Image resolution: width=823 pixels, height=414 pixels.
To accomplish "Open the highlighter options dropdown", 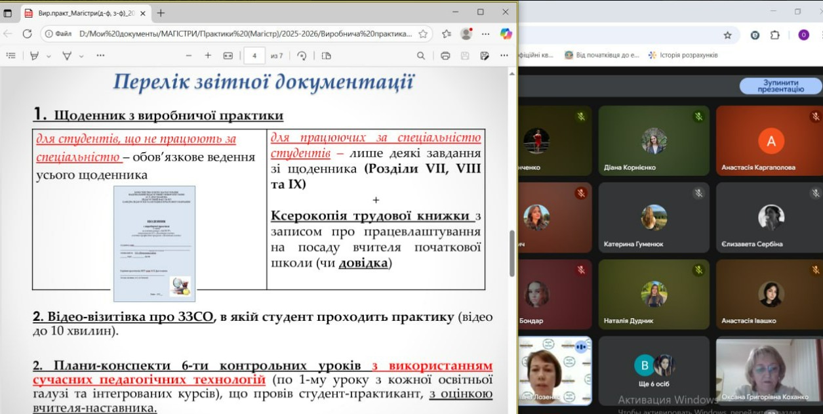I will [81, 56].
